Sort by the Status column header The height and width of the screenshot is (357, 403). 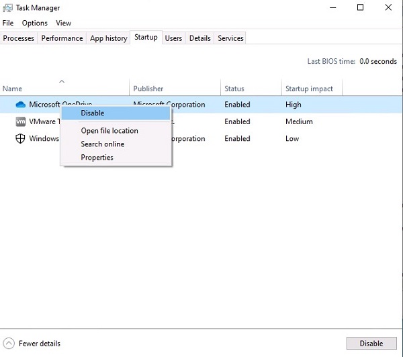pos(251,89)
